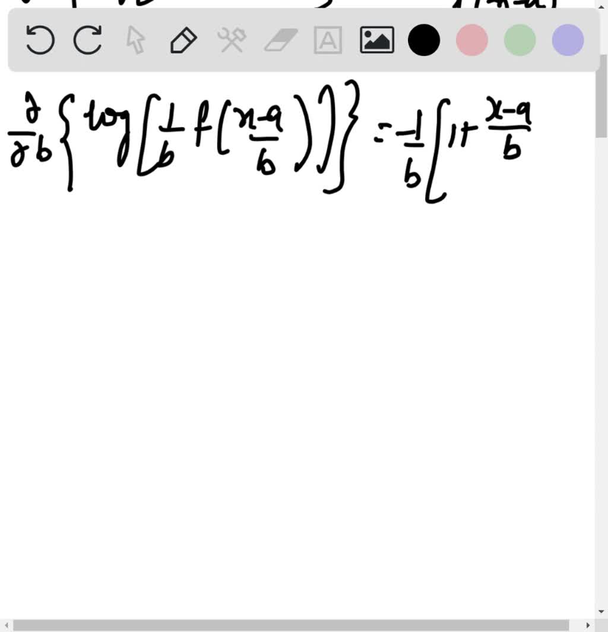Pick the pink color swatch
608x632 pixels.
point(471,40)
